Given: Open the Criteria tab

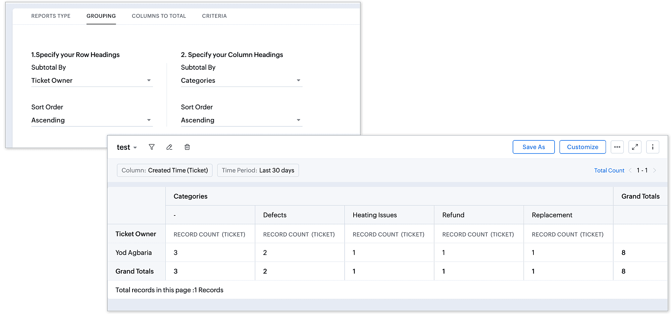Looking at the screenshot, I should point(214,16).
